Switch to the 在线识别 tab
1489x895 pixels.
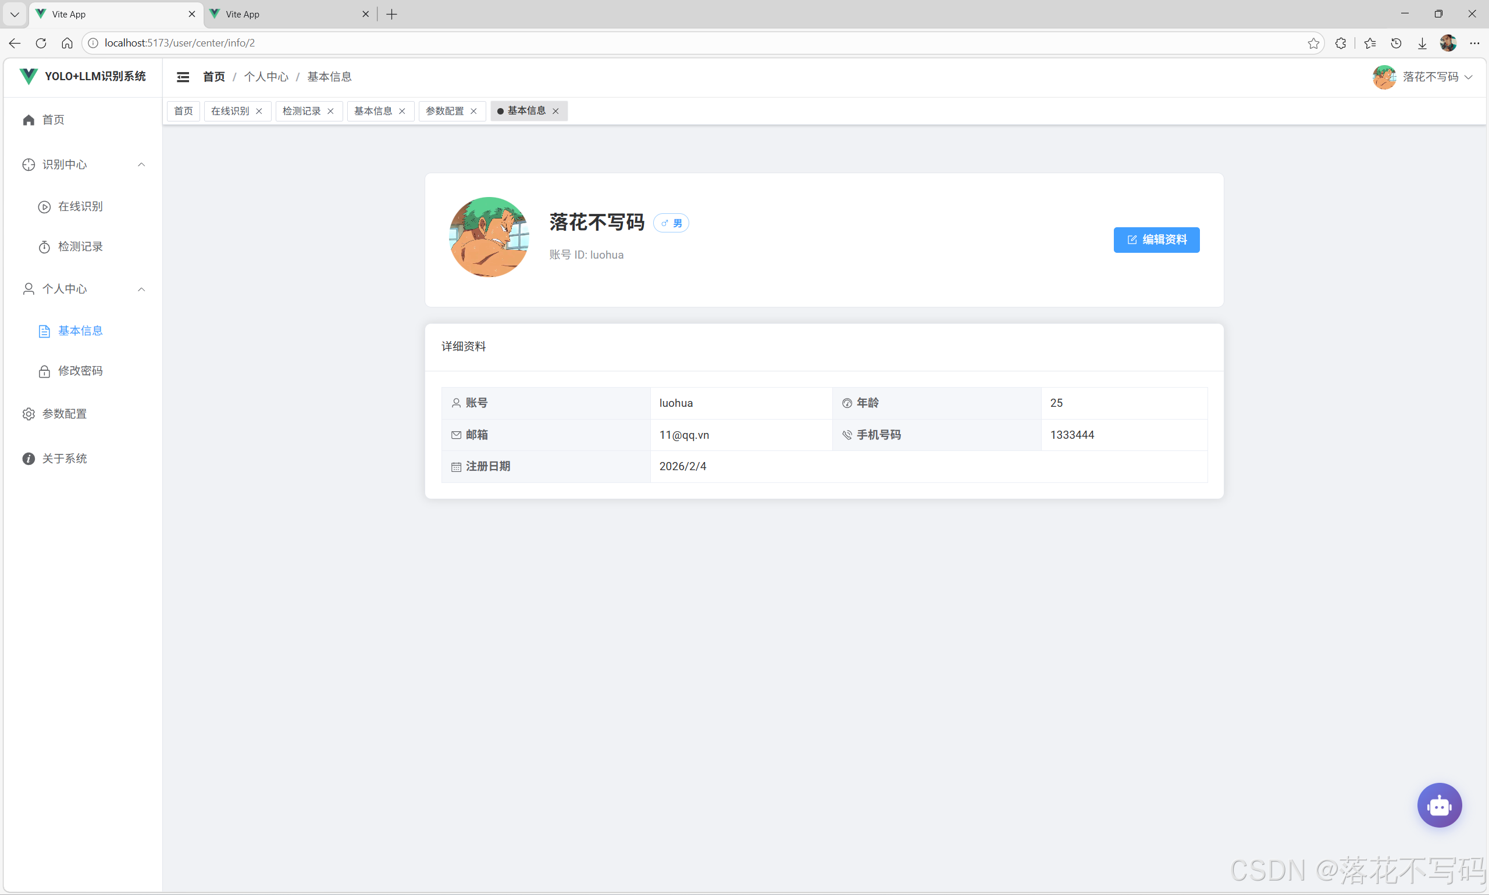point(230,111)
